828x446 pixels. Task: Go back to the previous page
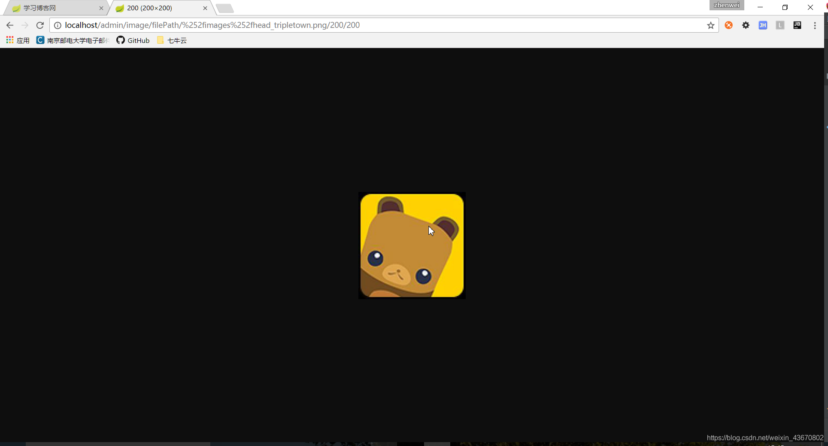click(10, 25)
